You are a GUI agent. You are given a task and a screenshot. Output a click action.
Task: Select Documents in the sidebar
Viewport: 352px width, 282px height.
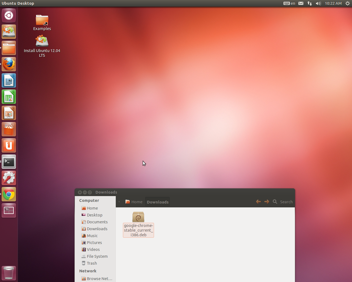click(95, 222)
